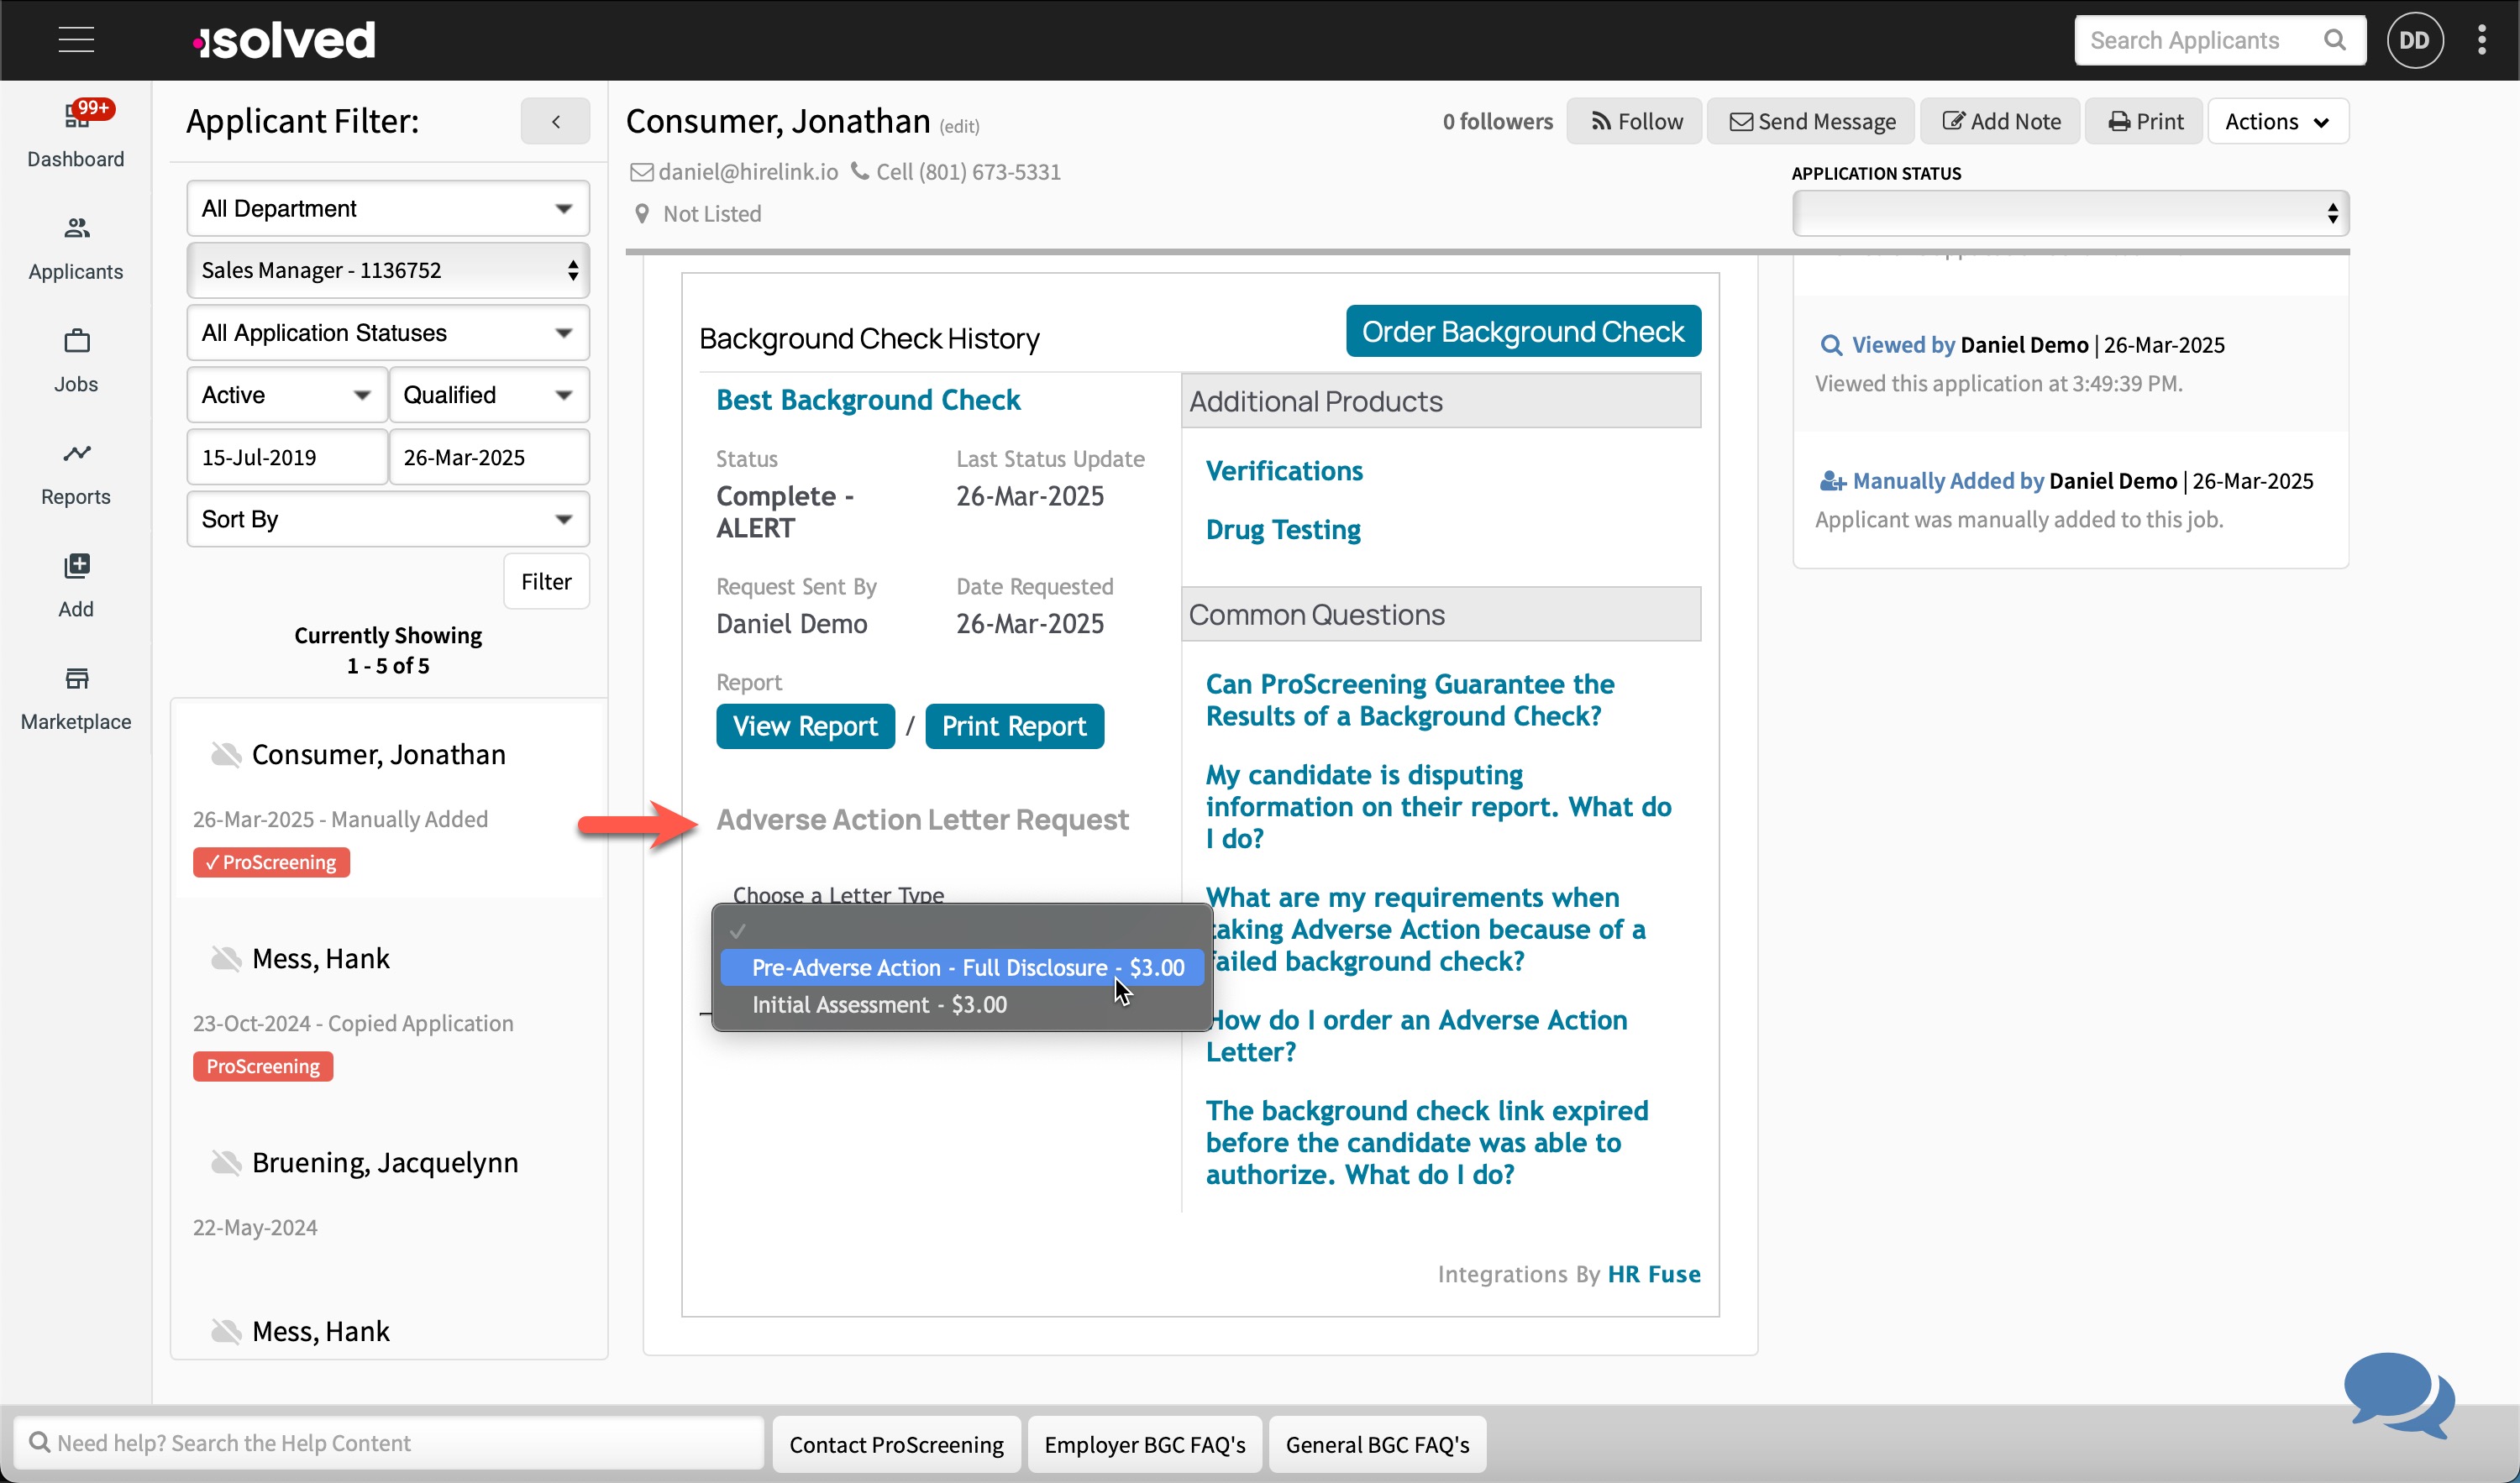
Task: Click Add Note button
Action: tap(2000, 122)
